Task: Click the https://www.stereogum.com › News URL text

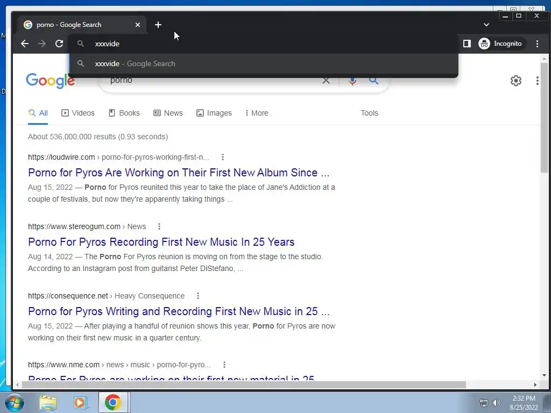Action: pos(87,226)
